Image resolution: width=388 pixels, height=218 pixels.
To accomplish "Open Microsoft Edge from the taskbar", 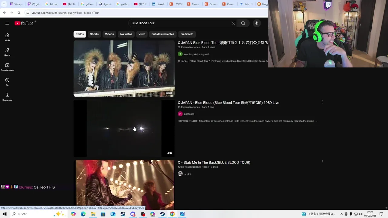I will pyautogui.click(x=83, y=214).
